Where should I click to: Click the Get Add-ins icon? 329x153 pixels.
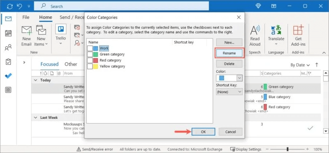298,30
